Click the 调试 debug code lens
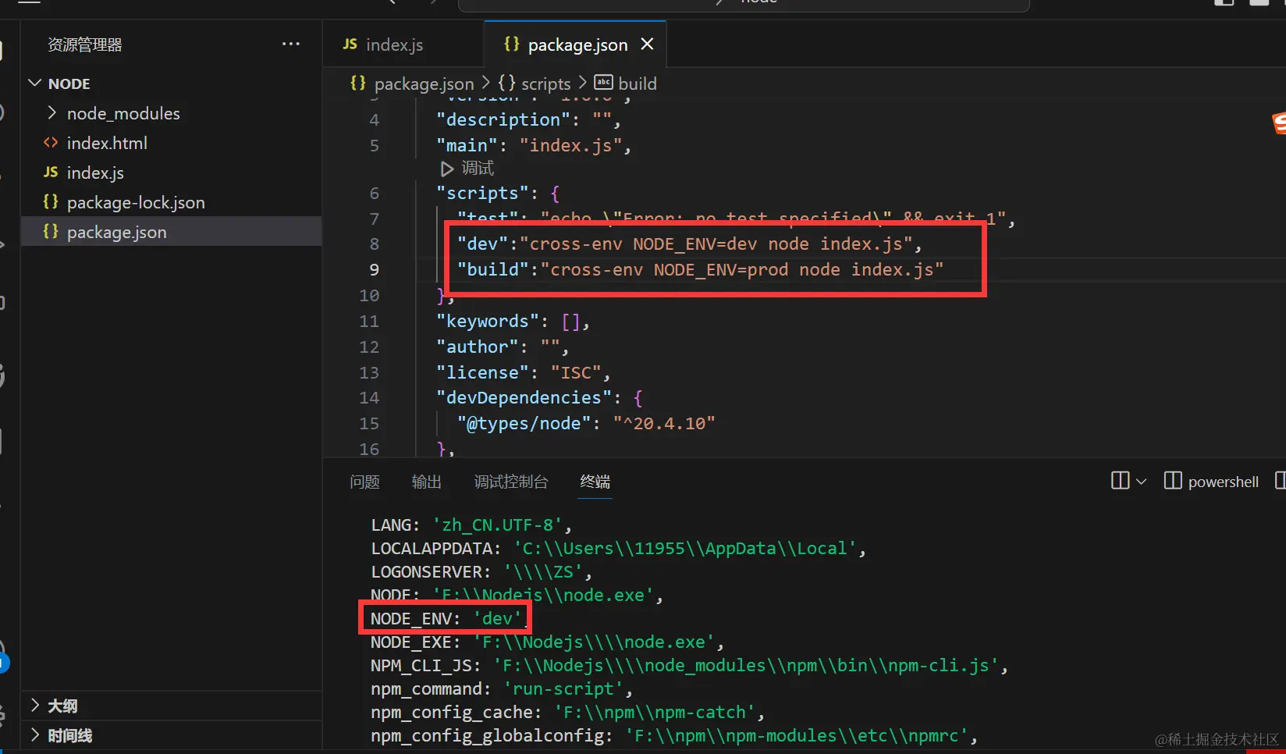This screenshot has height=754, width=1286. pyautogui.click(x=467, y=169)
